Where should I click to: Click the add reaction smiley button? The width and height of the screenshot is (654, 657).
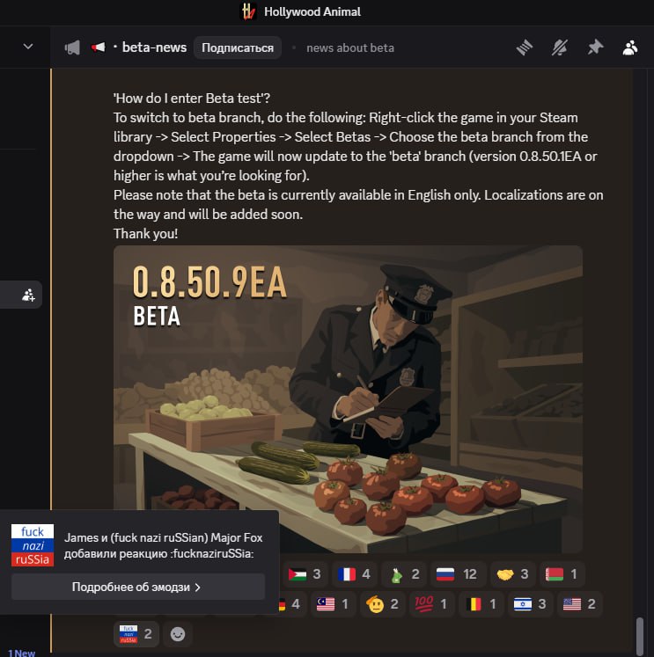[177, 634]
